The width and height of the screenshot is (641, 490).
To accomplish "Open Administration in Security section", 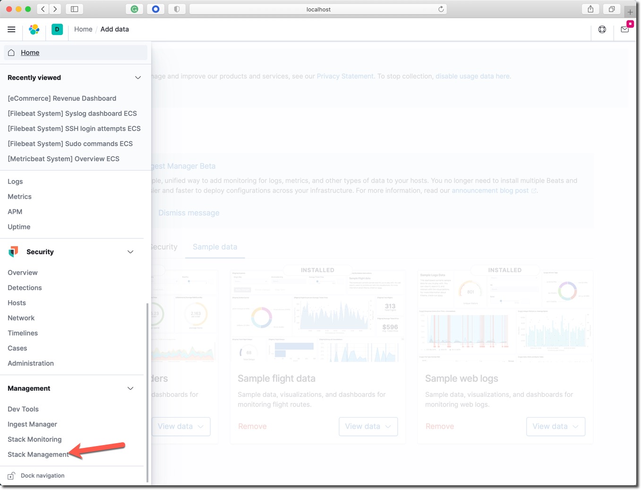I will 31,363.
